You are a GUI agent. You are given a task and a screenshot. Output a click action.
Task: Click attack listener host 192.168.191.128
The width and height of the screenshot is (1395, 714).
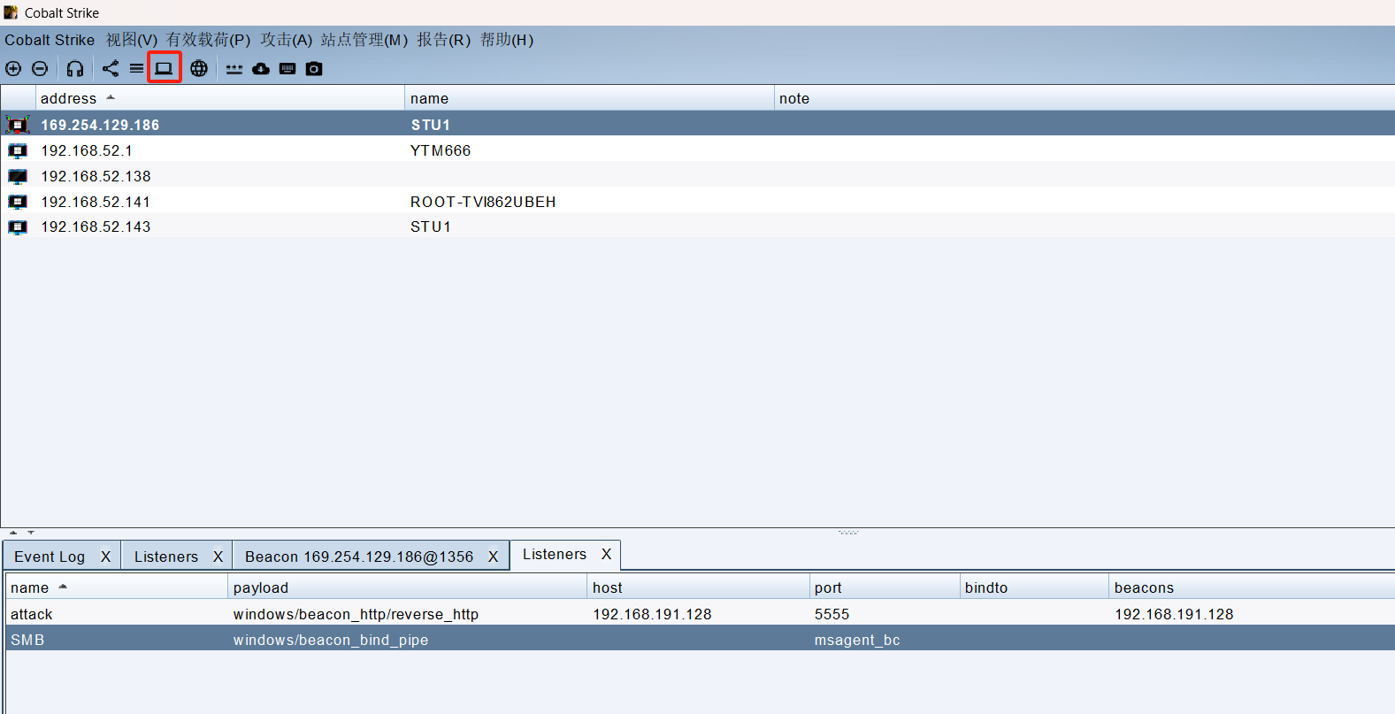click(x=652, y=614)
